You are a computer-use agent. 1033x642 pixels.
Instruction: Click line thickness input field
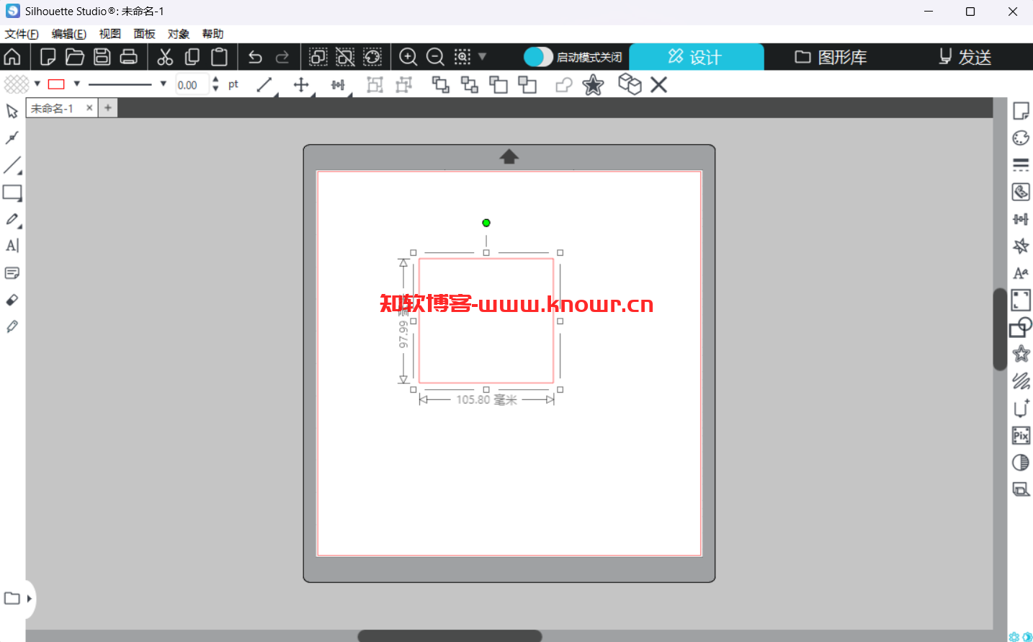[192, 85]
